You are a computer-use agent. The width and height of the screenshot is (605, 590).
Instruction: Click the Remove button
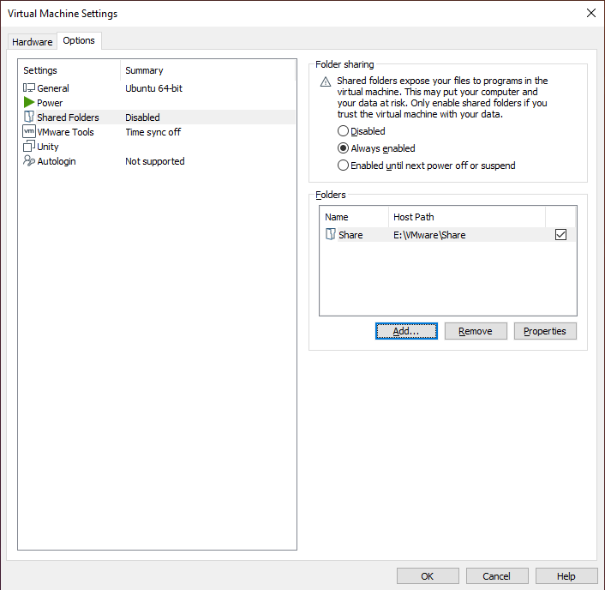[476, 331]
